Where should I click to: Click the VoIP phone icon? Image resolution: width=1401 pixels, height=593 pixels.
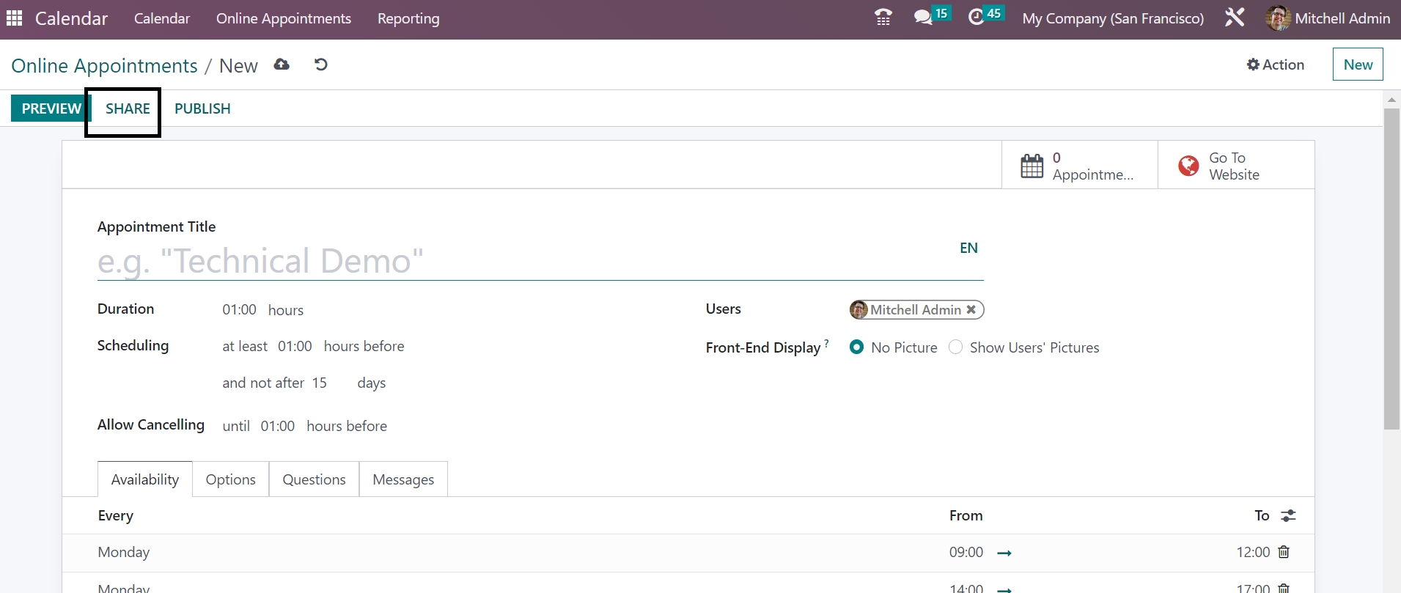883,18
